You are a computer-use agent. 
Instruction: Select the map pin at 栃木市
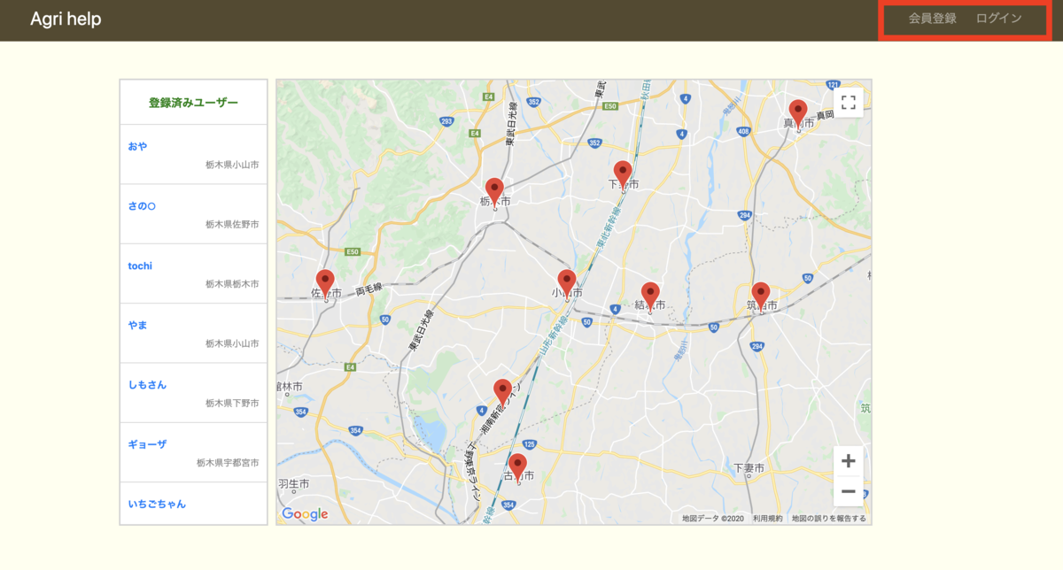[x=494, y=192]
